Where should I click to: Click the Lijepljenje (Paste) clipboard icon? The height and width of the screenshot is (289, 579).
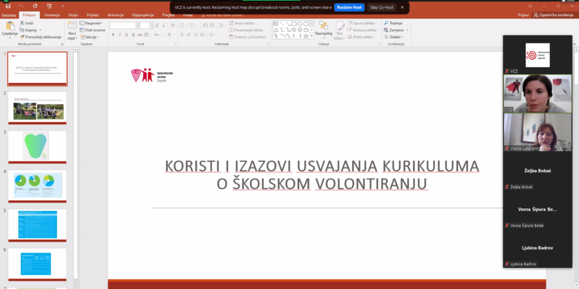click(x=10, y=26)
